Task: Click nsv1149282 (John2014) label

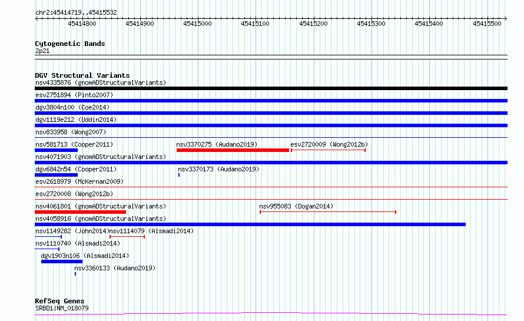Action: [x=72, y=231]
